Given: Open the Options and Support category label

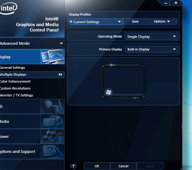Looking at the screenshot, I should pyautogui.click(x=18, y=151).
